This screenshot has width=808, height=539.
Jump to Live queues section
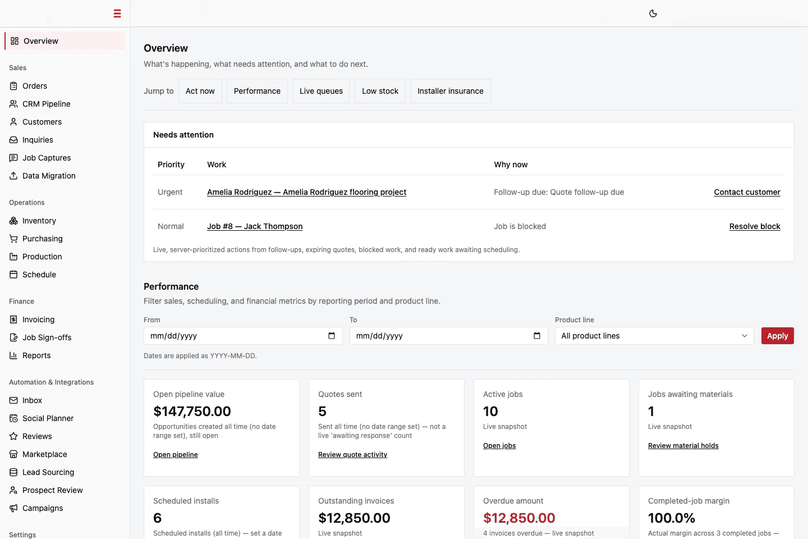tap(321, 91)
